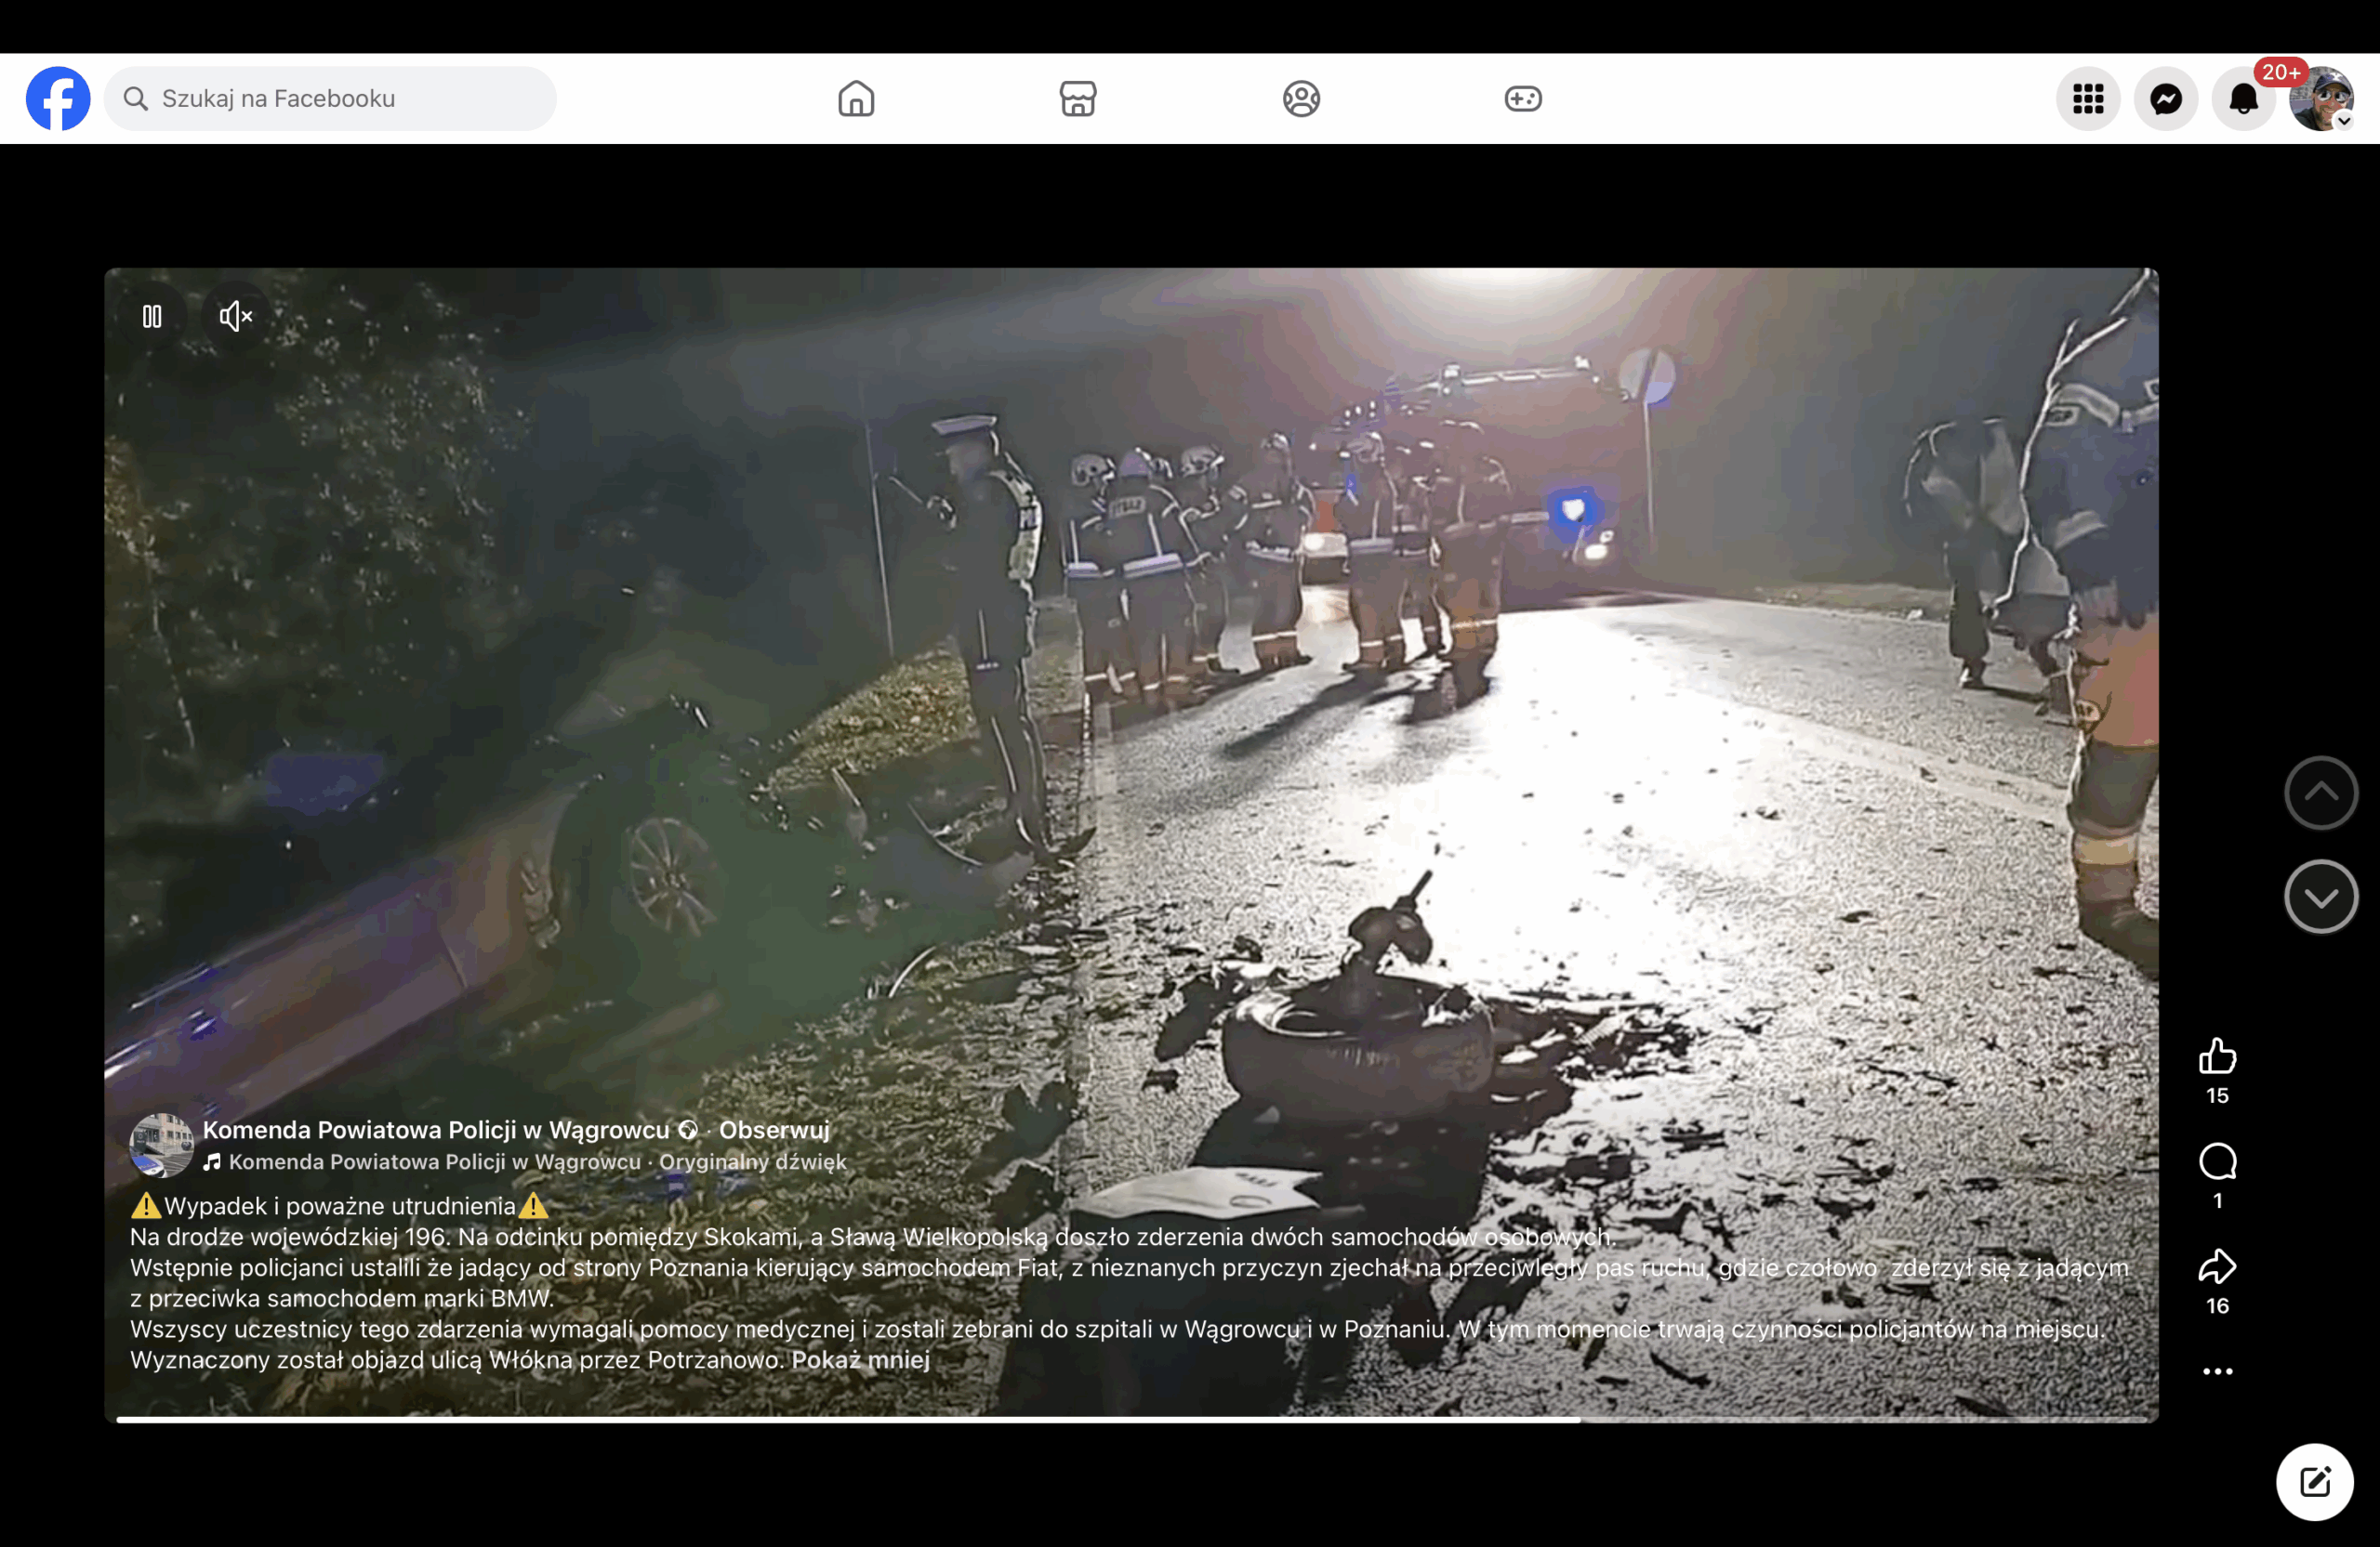This screenshot has width=2380, height=1547.
Task: Open the comments bubble icon
Action: click(x=2216, y=1161)
